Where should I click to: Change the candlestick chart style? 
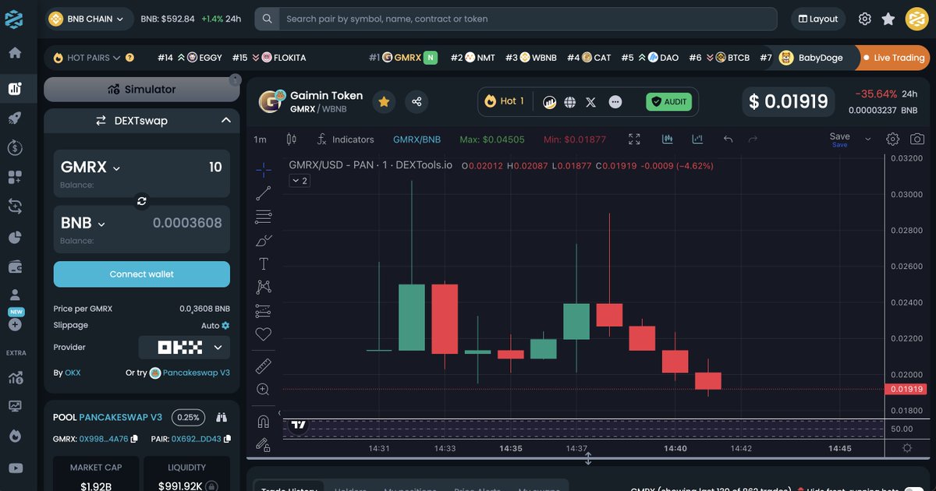pos(292,140)
